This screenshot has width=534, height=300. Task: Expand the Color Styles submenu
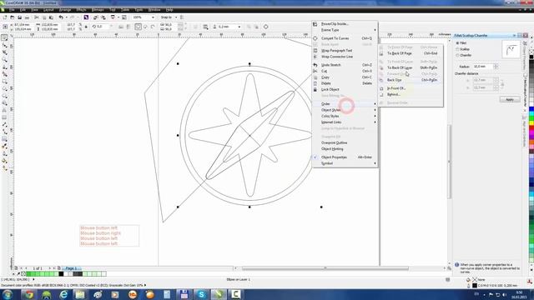(x=345, y=116)
